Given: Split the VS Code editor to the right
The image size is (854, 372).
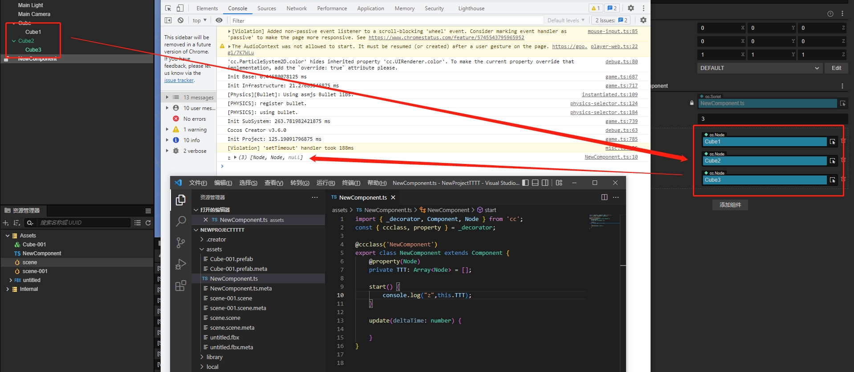Looking at the screenshot, I should pyautogui.click(x=604, y=197).
